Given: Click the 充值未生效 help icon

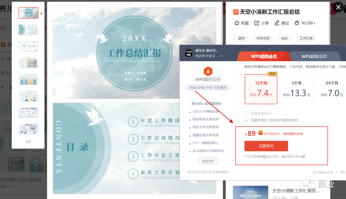Looking at the screenshot, I should coord(314,173).
